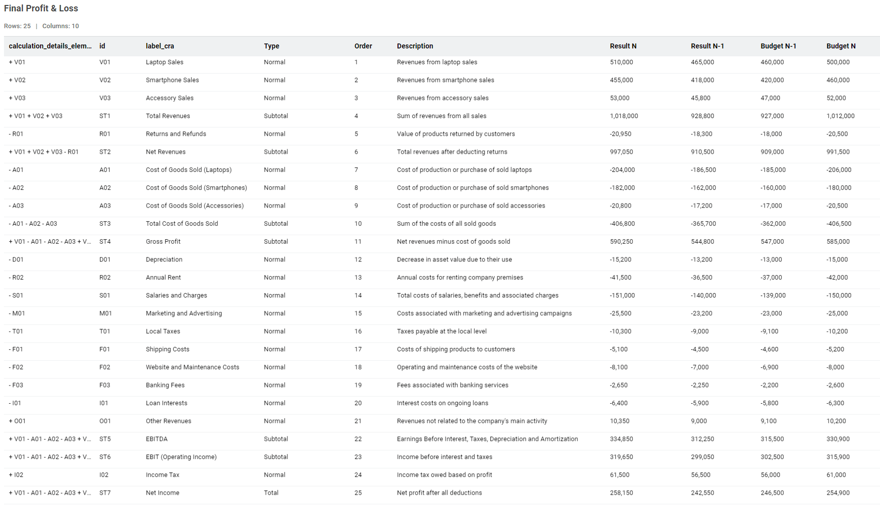Select the 254,900 Budget N value
880x509 pixels.
click(x=838, y=493)
